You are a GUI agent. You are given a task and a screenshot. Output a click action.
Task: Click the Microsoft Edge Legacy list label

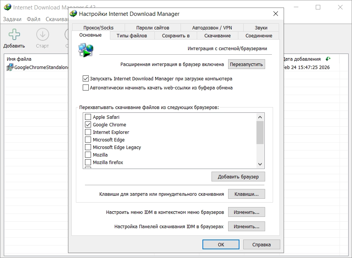pos(117,147)
